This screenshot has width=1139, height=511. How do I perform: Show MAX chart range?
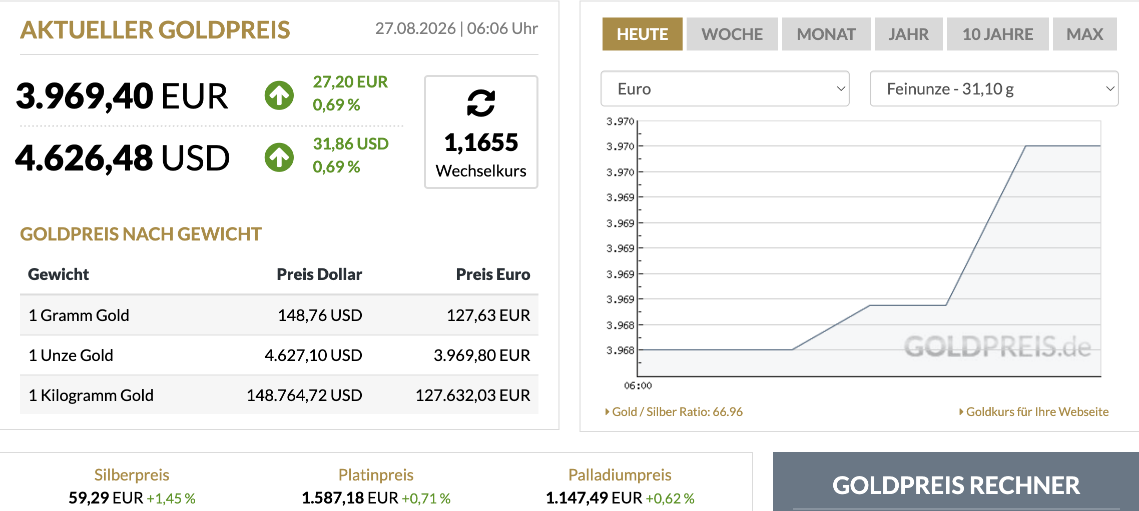(1085, 34)
